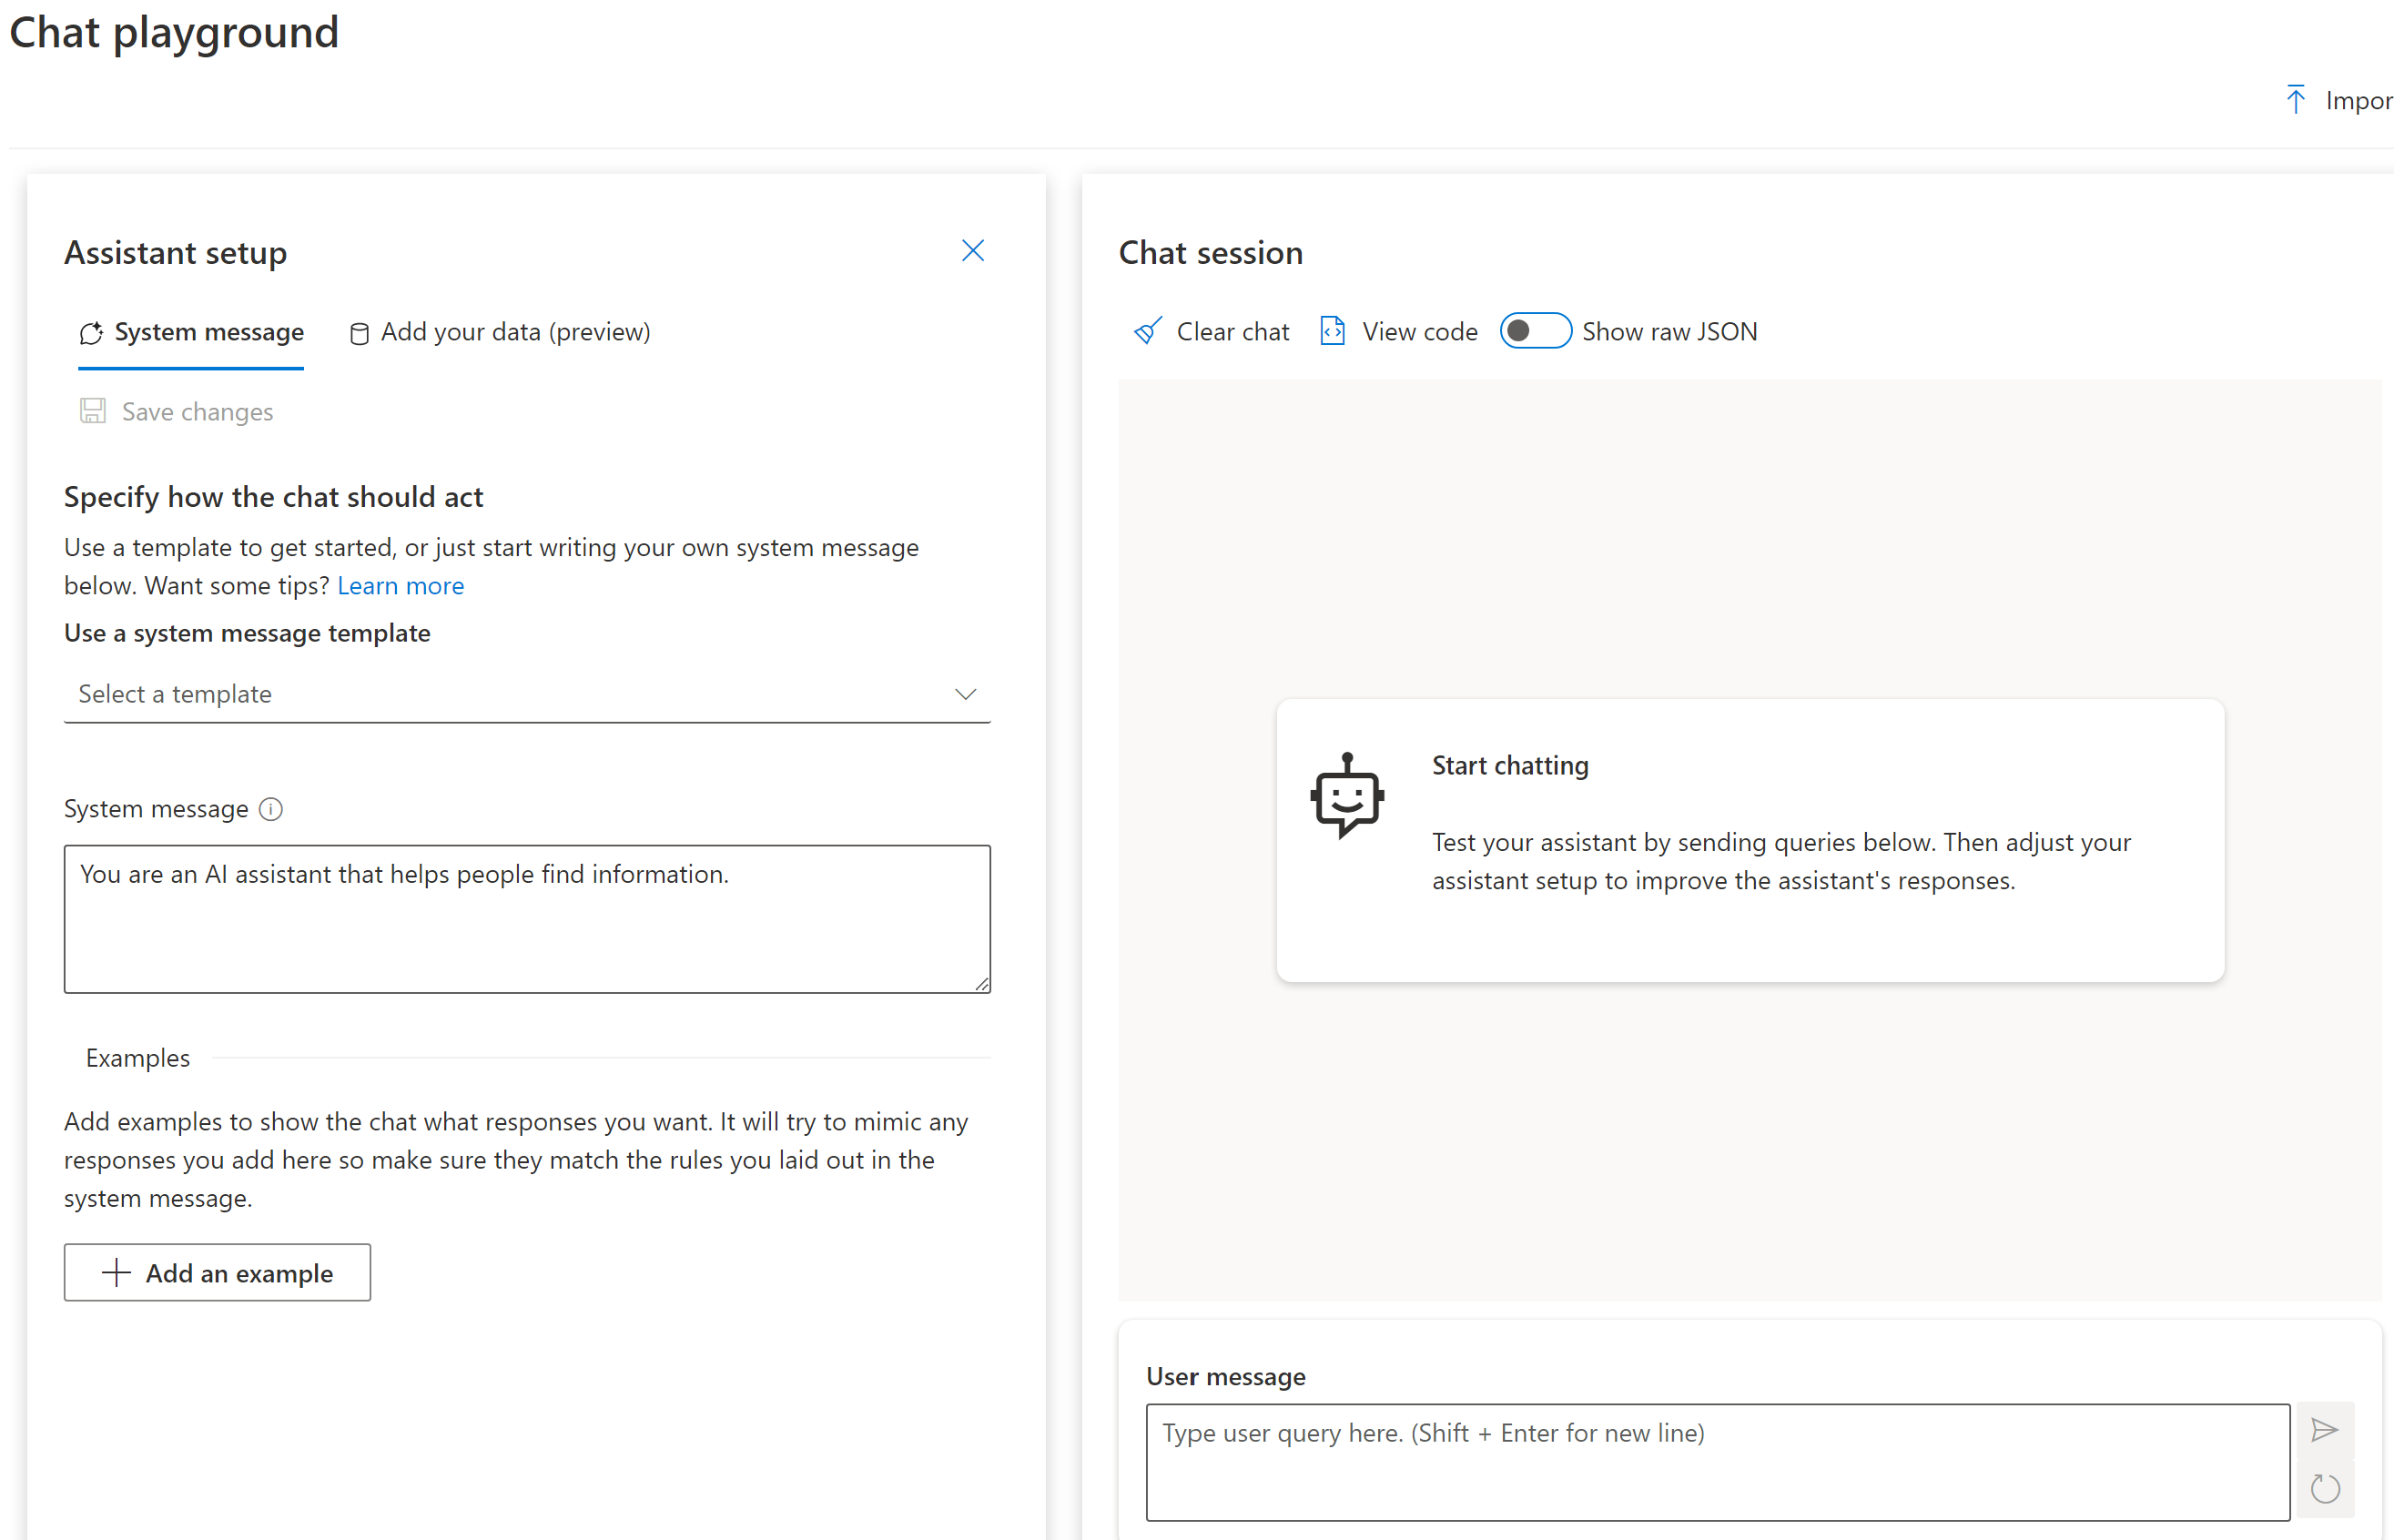Close the Assistant setup panel
2394x1540 pixels.
[x=972, y=251]
